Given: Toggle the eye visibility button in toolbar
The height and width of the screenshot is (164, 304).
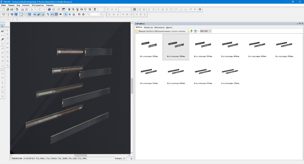Looking at the screenshot, I should coord(61,14).
